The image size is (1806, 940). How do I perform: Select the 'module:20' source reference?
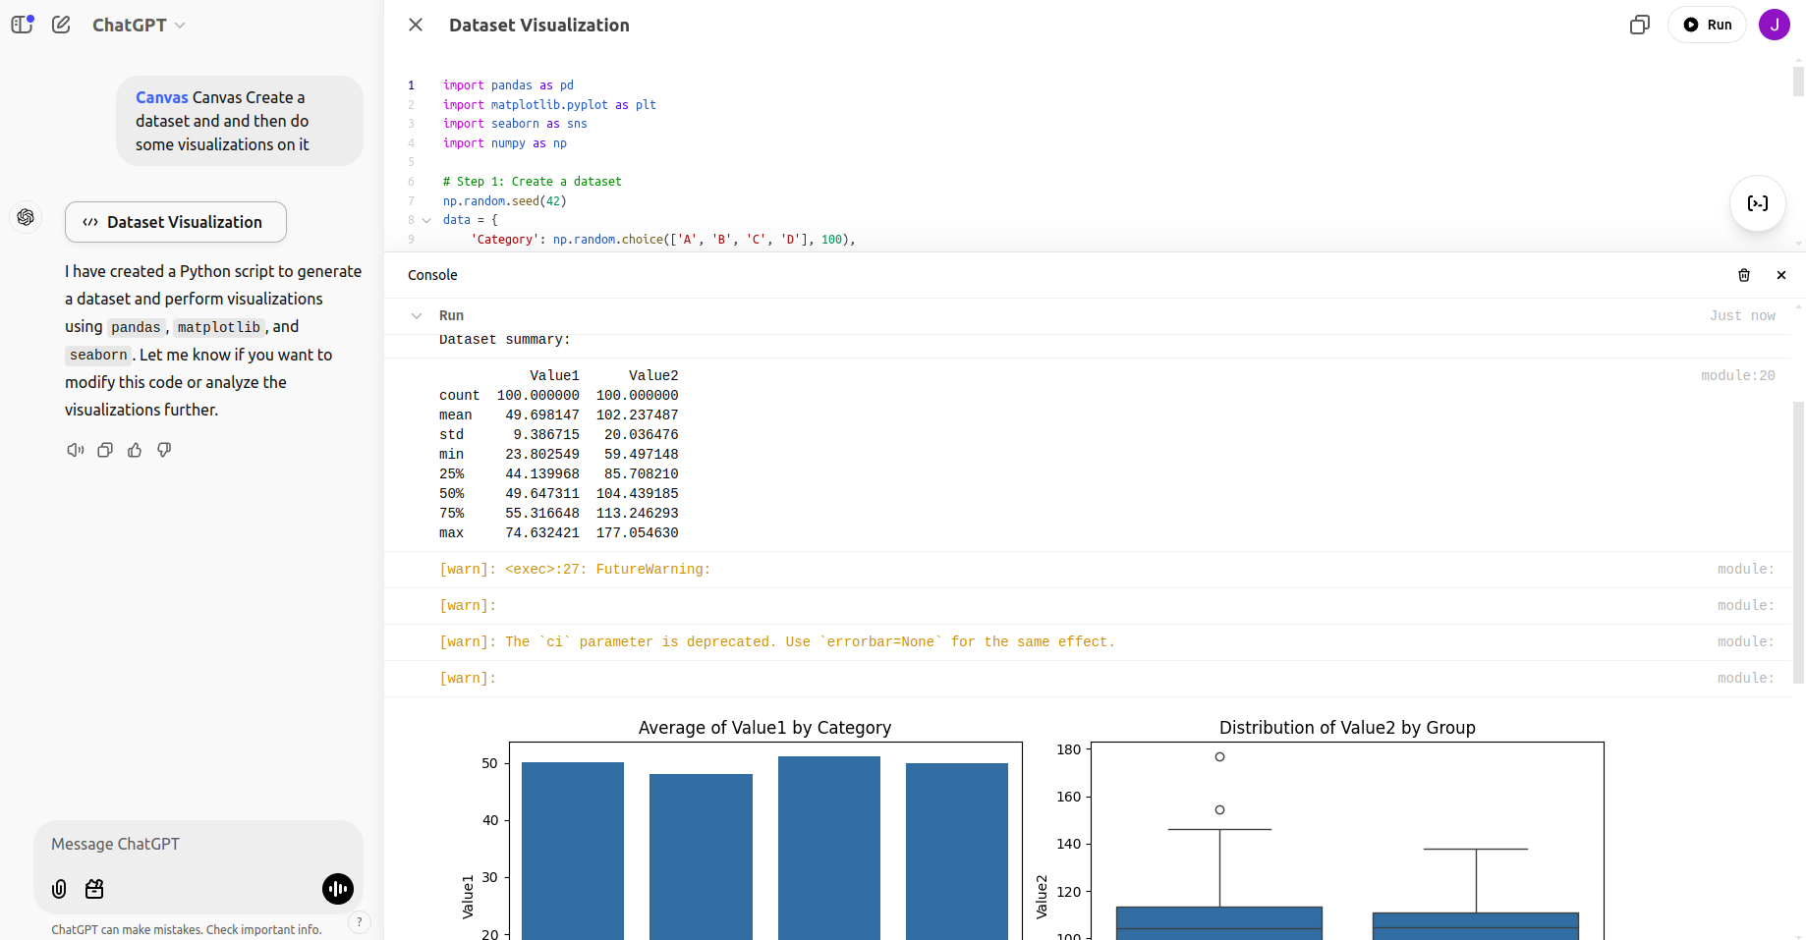click(1738, 375)
